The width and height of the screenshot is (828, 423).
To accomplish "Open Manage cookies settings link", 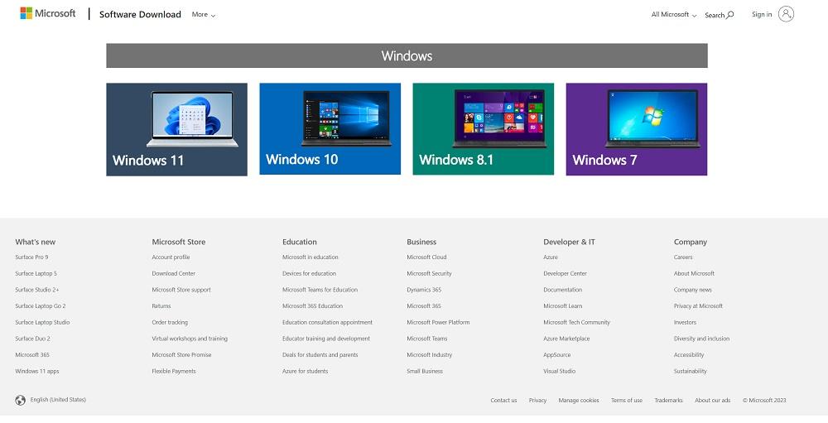I will [x=578, y=401].
